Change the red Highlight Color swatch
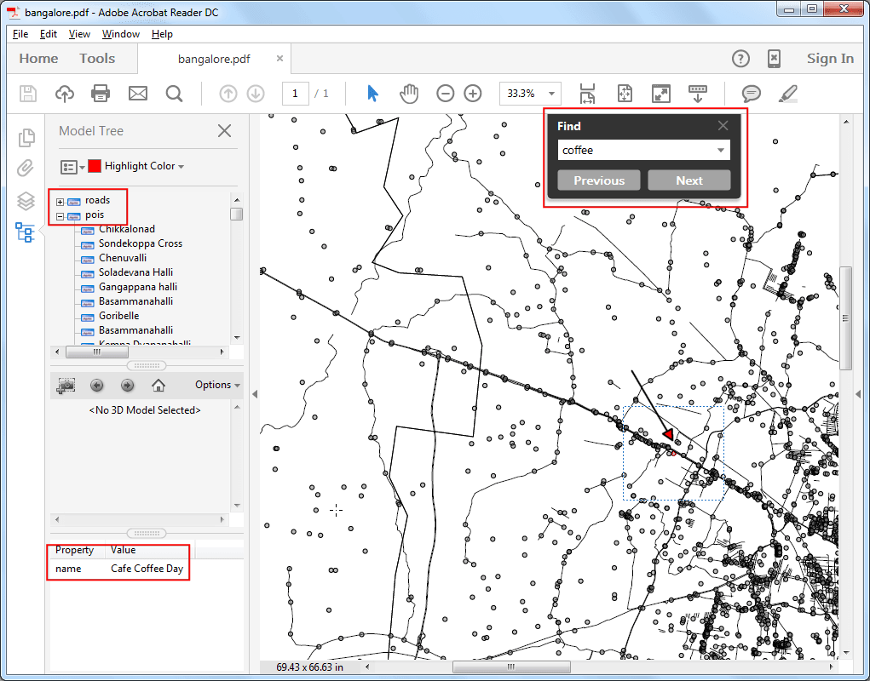Image resolution: width=870 pixels, height=681 pixels. coord(95,167)
